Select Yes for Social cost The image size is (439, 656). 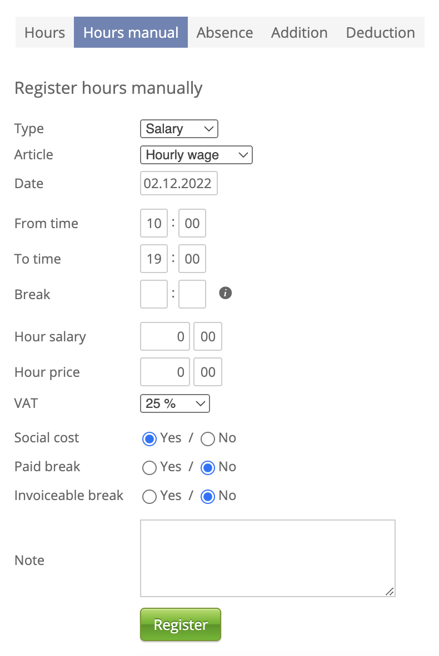click(x=149, y=439)
